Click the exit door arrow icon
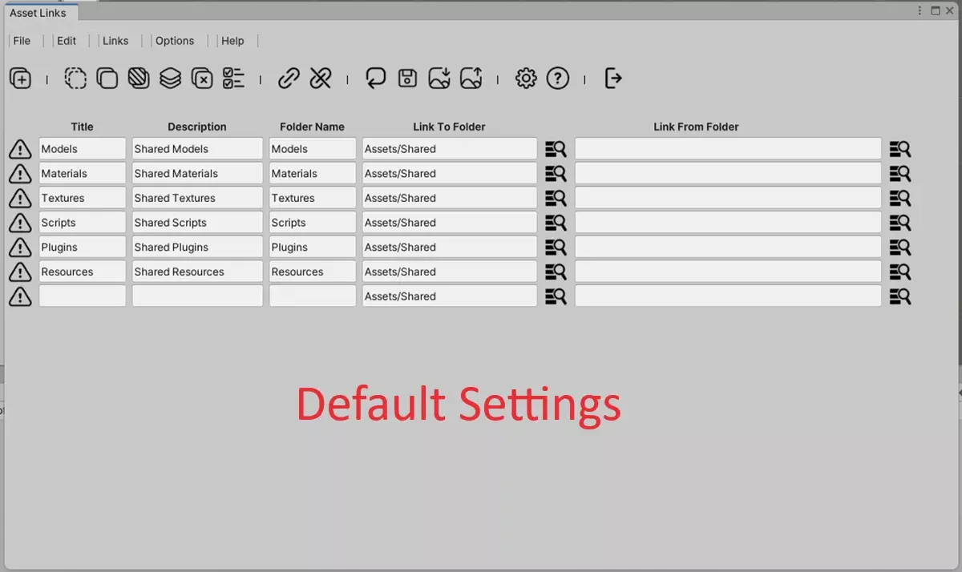Image resolution: width=962 pixels, height=572 pixels. coord(613,79)
